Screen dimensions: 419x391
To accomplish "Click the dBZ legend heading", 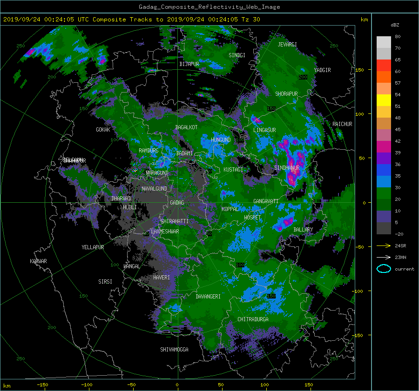I will [395, 25].
